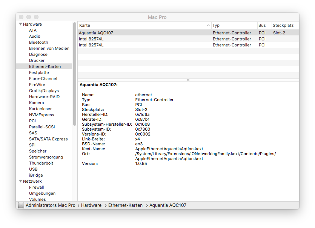Select the Aquantia AQC107 row
Image resolution: width=315 pixels, height=228 pixels.
[x=189, y=33]
